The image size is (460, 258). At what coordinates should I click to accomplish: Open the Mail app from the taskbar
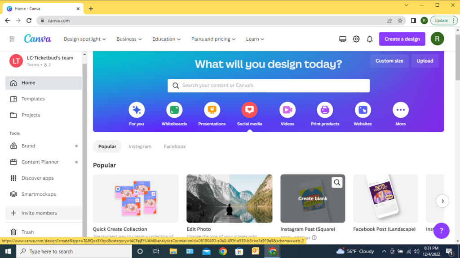tap(206, 251)
